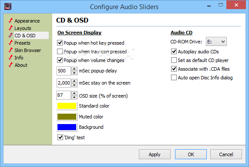Click the checkmark icon beside Skin Browser
This screenshot has height=167, width=249.
(10, 50)
